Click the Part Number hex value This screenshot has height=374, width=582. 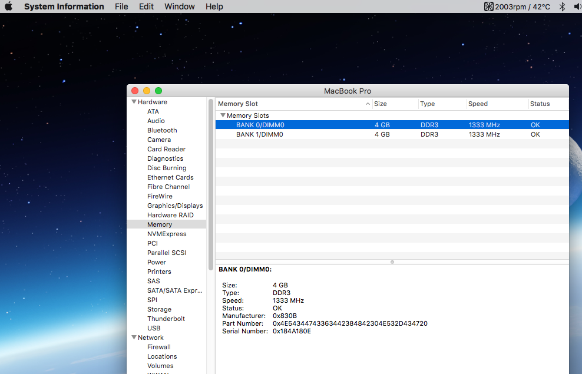click(350, 323)
